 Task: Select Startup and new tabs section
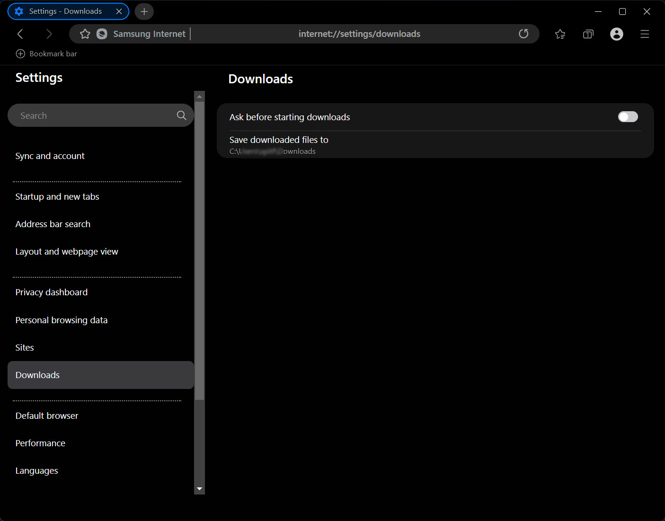pyautogui.click(x=57, y=197)
